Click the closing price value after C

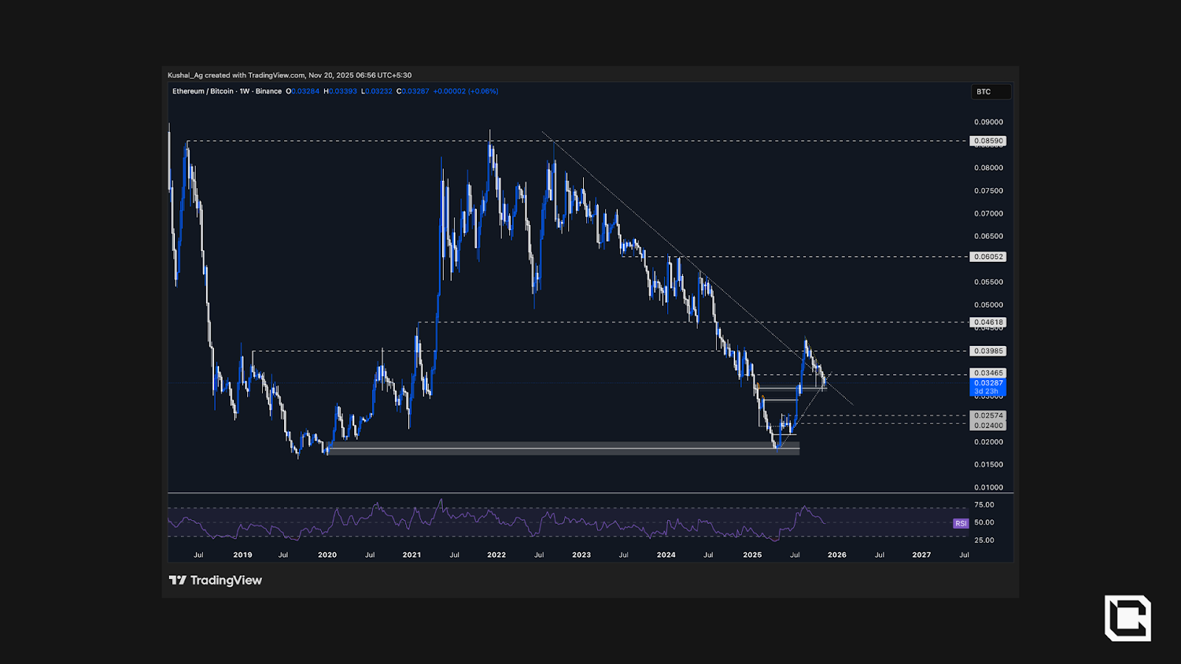coord(416,91)
